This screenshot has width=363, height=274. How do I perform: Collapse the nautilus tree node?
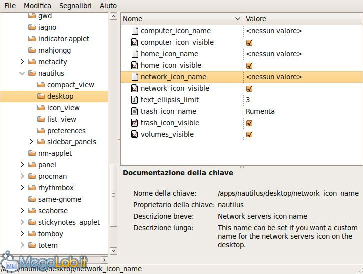click(x=22, y=73)
